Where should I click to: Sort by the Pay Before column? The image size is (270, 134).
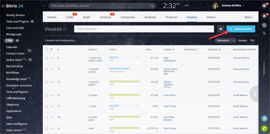click(191, 50)
